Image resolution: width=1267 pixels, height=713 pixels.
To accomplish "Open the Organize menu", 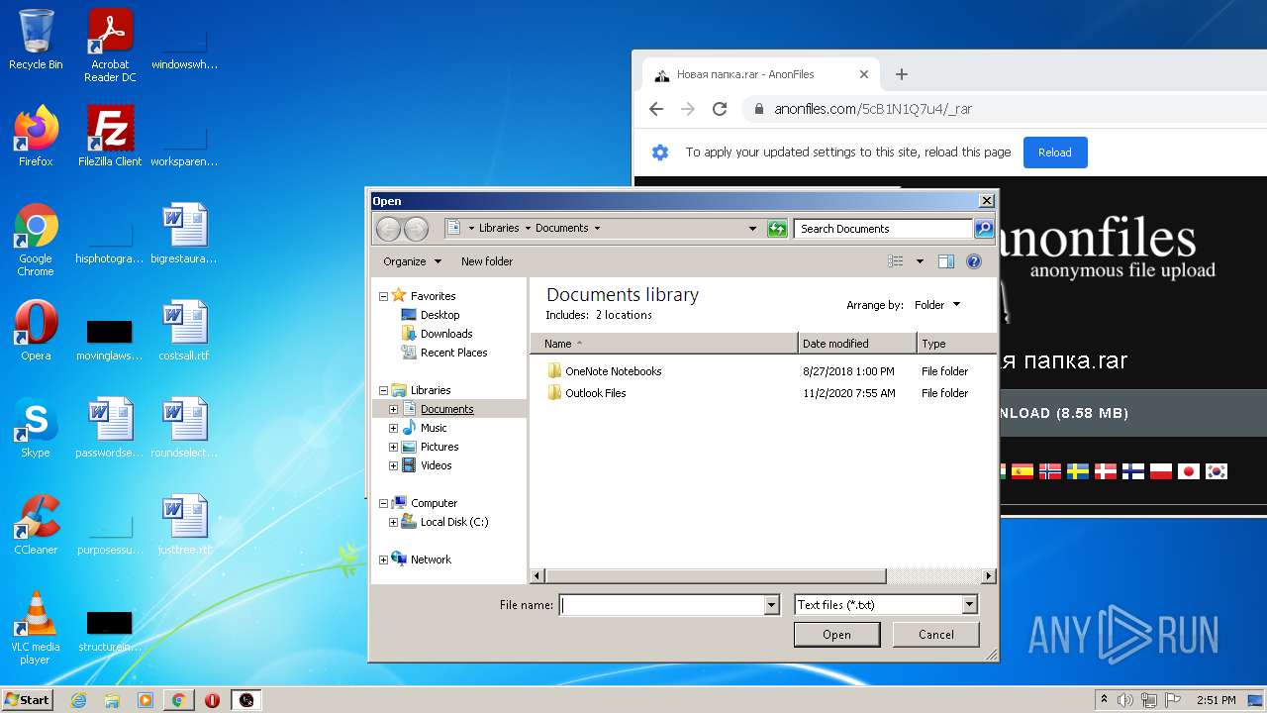I will point(412,261).
